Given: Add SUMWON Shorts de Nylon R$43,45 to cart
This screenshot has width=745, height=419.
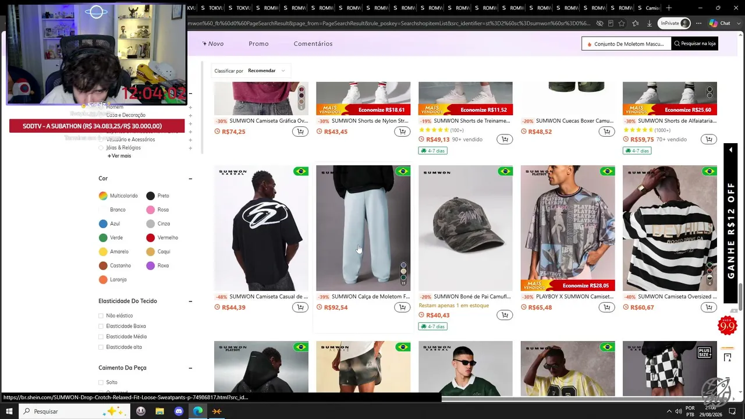Looking at the screenshot, I should tap(402, 132).
